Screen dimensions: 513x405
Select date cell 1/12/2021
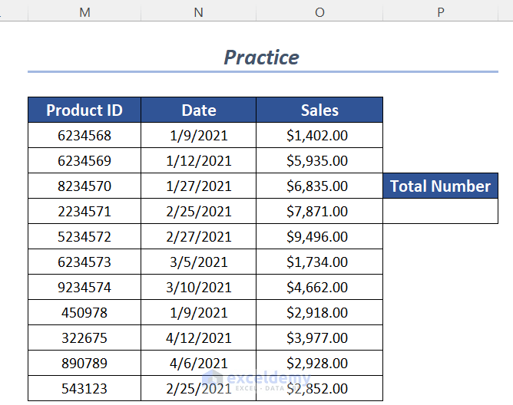point(199,160)
